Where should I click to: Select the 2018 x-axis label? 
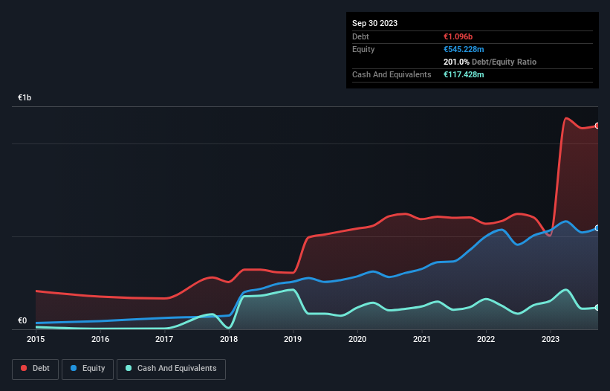click(229, 339)
